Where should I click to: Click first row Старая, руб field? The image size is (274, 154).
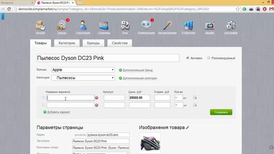pos(162,98)
